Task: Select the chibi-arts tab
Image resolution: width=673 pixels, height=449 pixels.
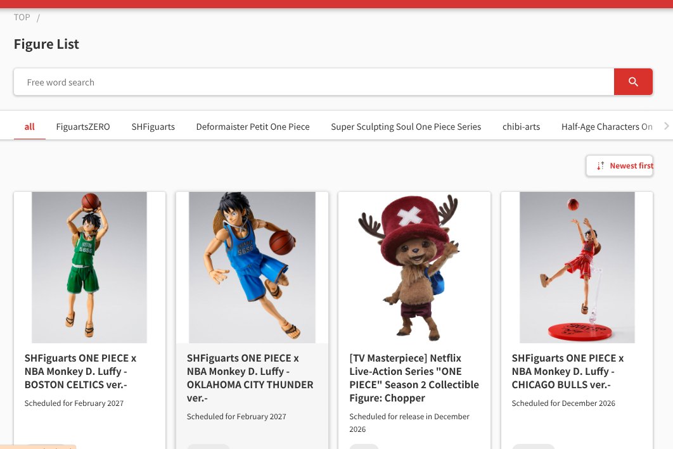Action: pyautogui.click(x=521, y=127)
